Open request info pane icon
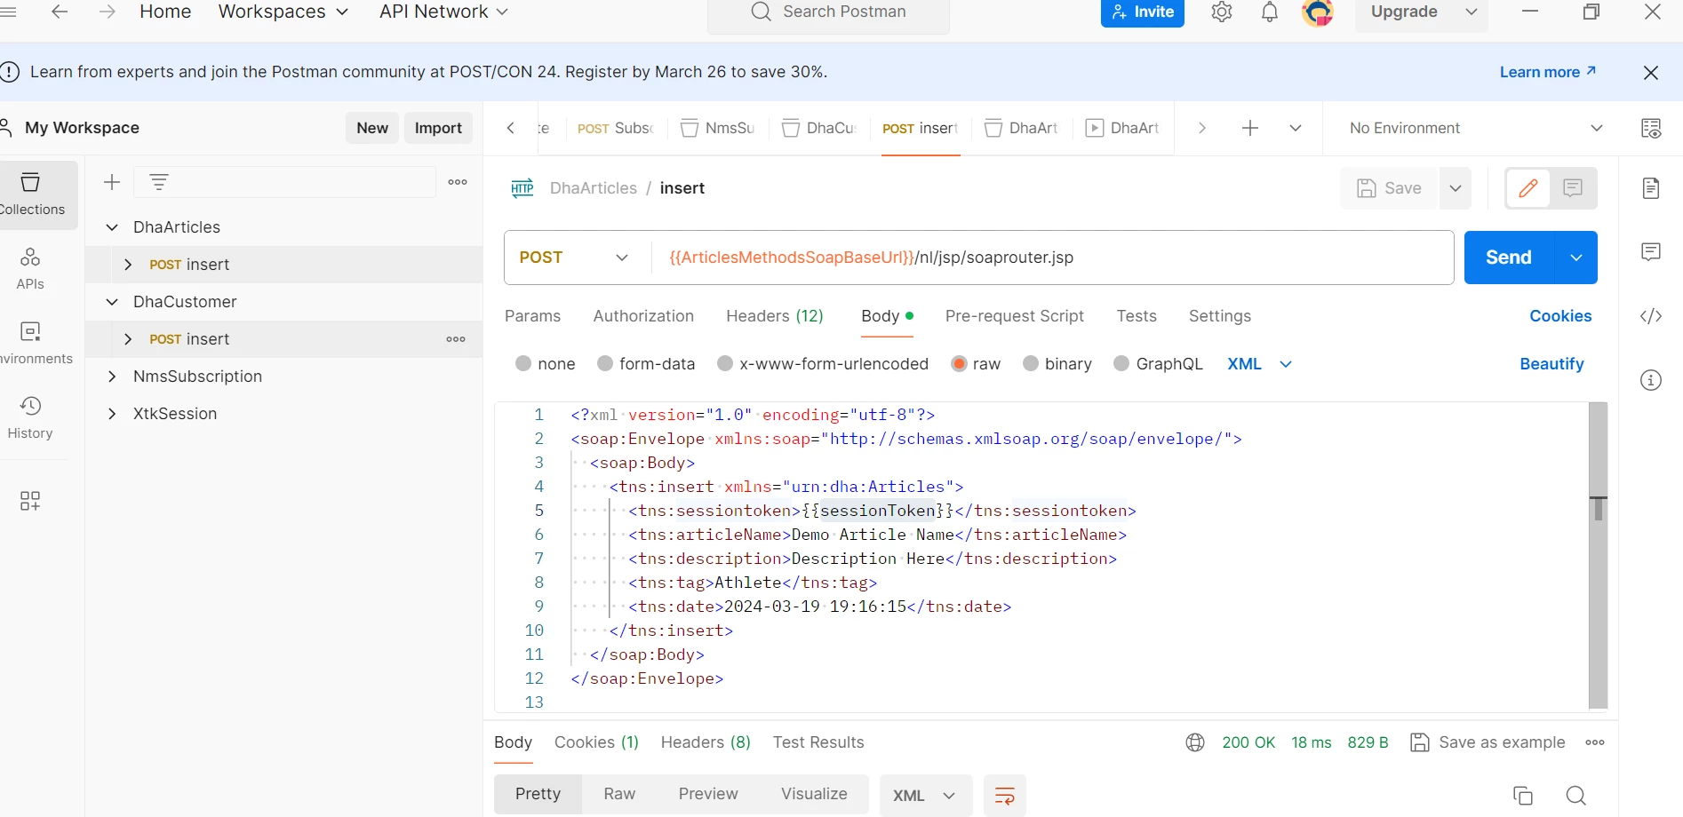The width and height of the screenshot is (1683, 817). pyautogui.click(x=1651, y=380)
